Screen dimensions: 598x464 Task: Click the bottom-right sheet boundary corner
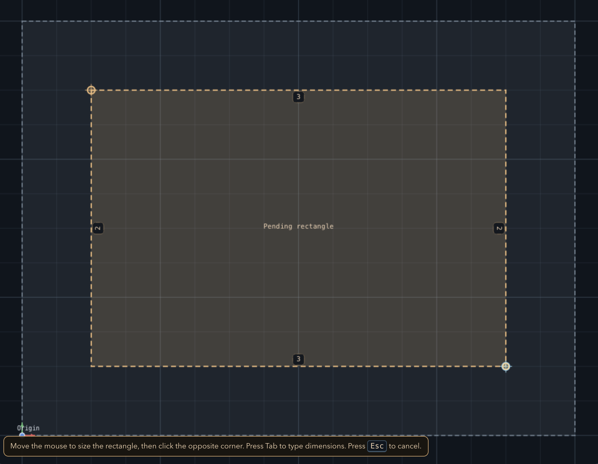tap(576, 435)
